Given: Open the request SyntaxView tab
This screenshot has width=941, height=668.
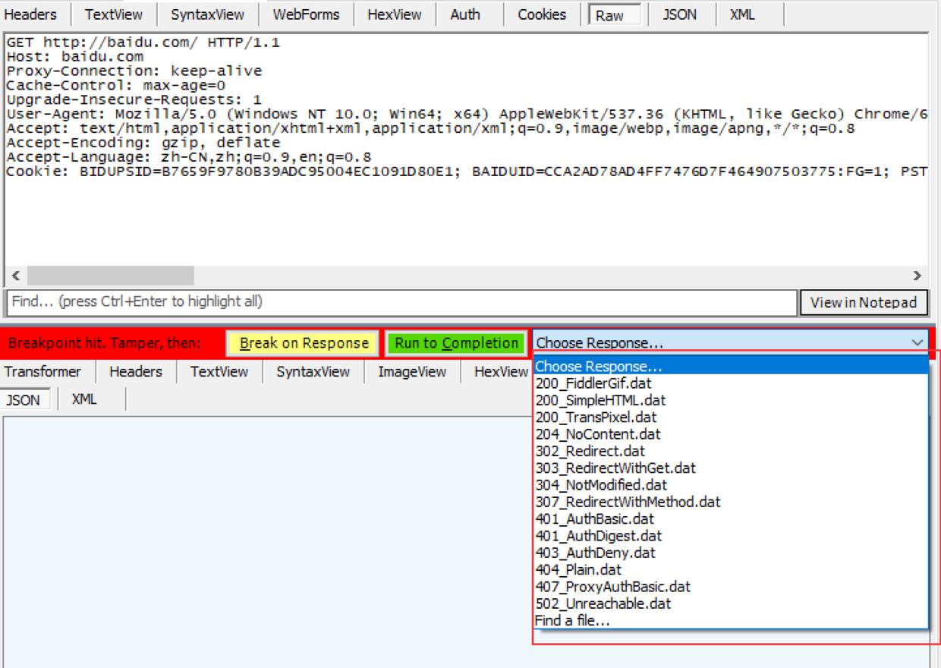Looking at the screenshot, I should point(207,14).
